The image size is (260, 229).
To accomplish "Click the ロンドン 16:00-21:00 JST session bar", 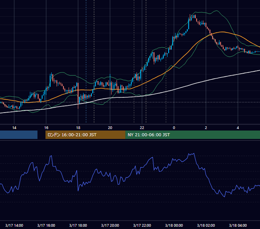I will [x=85, y=135].
